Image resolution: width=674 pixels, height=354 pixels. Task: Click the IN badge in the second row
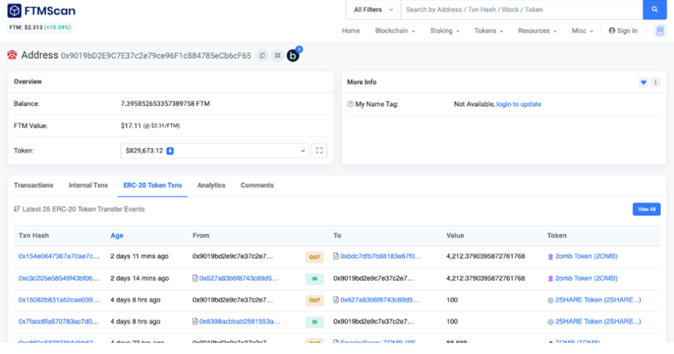(315, 279)
